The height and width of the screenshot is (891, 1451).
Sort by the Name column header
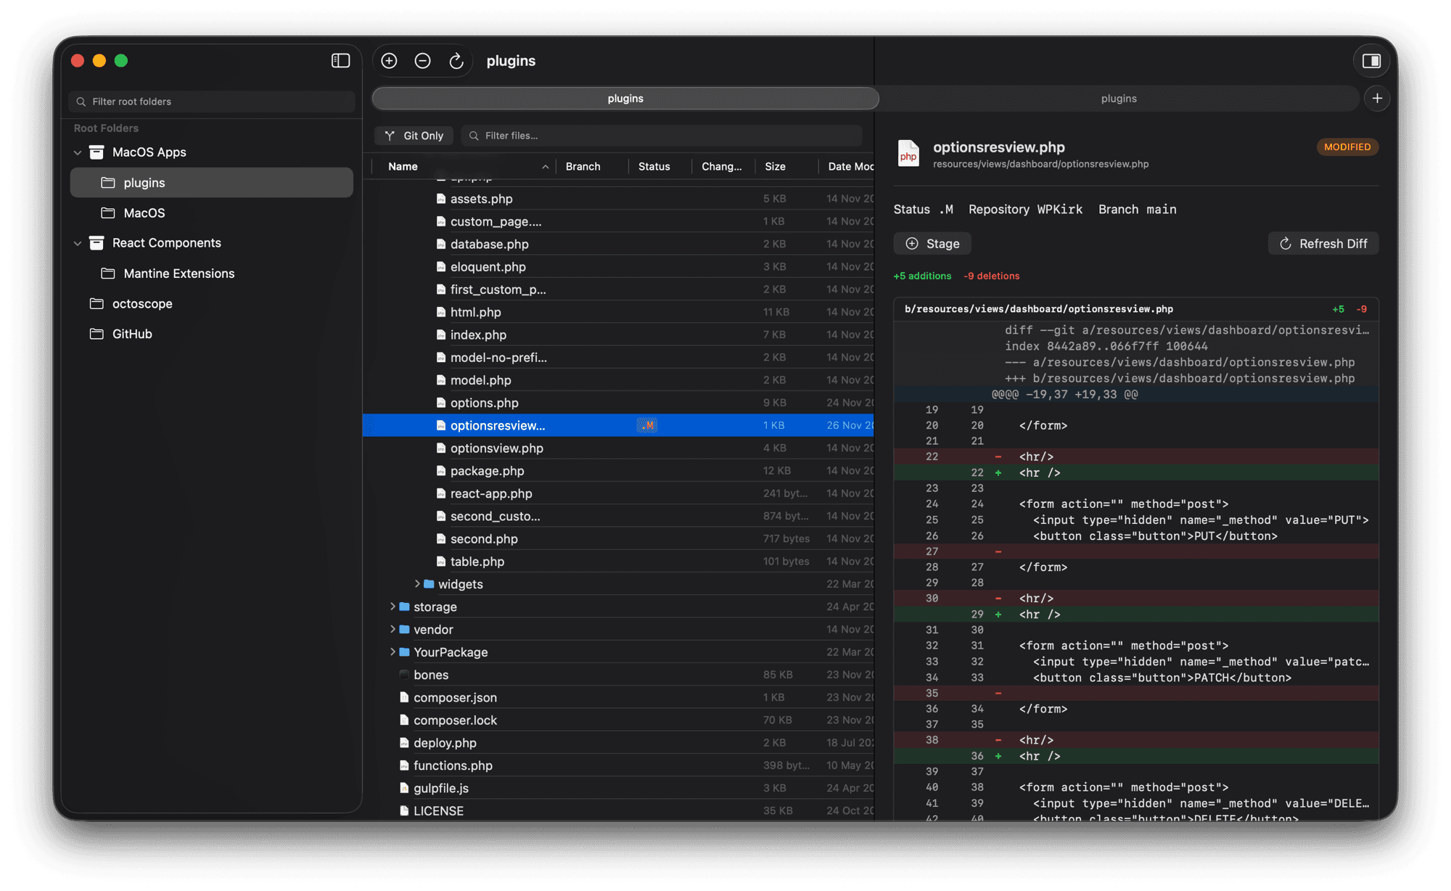(x=465, y=166)
